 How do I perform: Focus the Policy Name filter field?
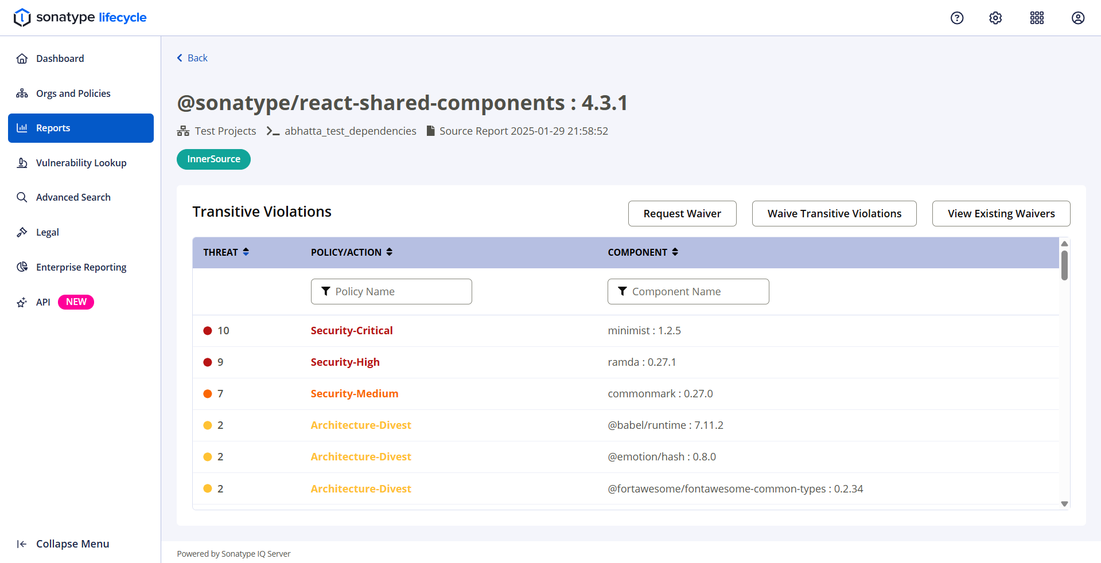391,291
